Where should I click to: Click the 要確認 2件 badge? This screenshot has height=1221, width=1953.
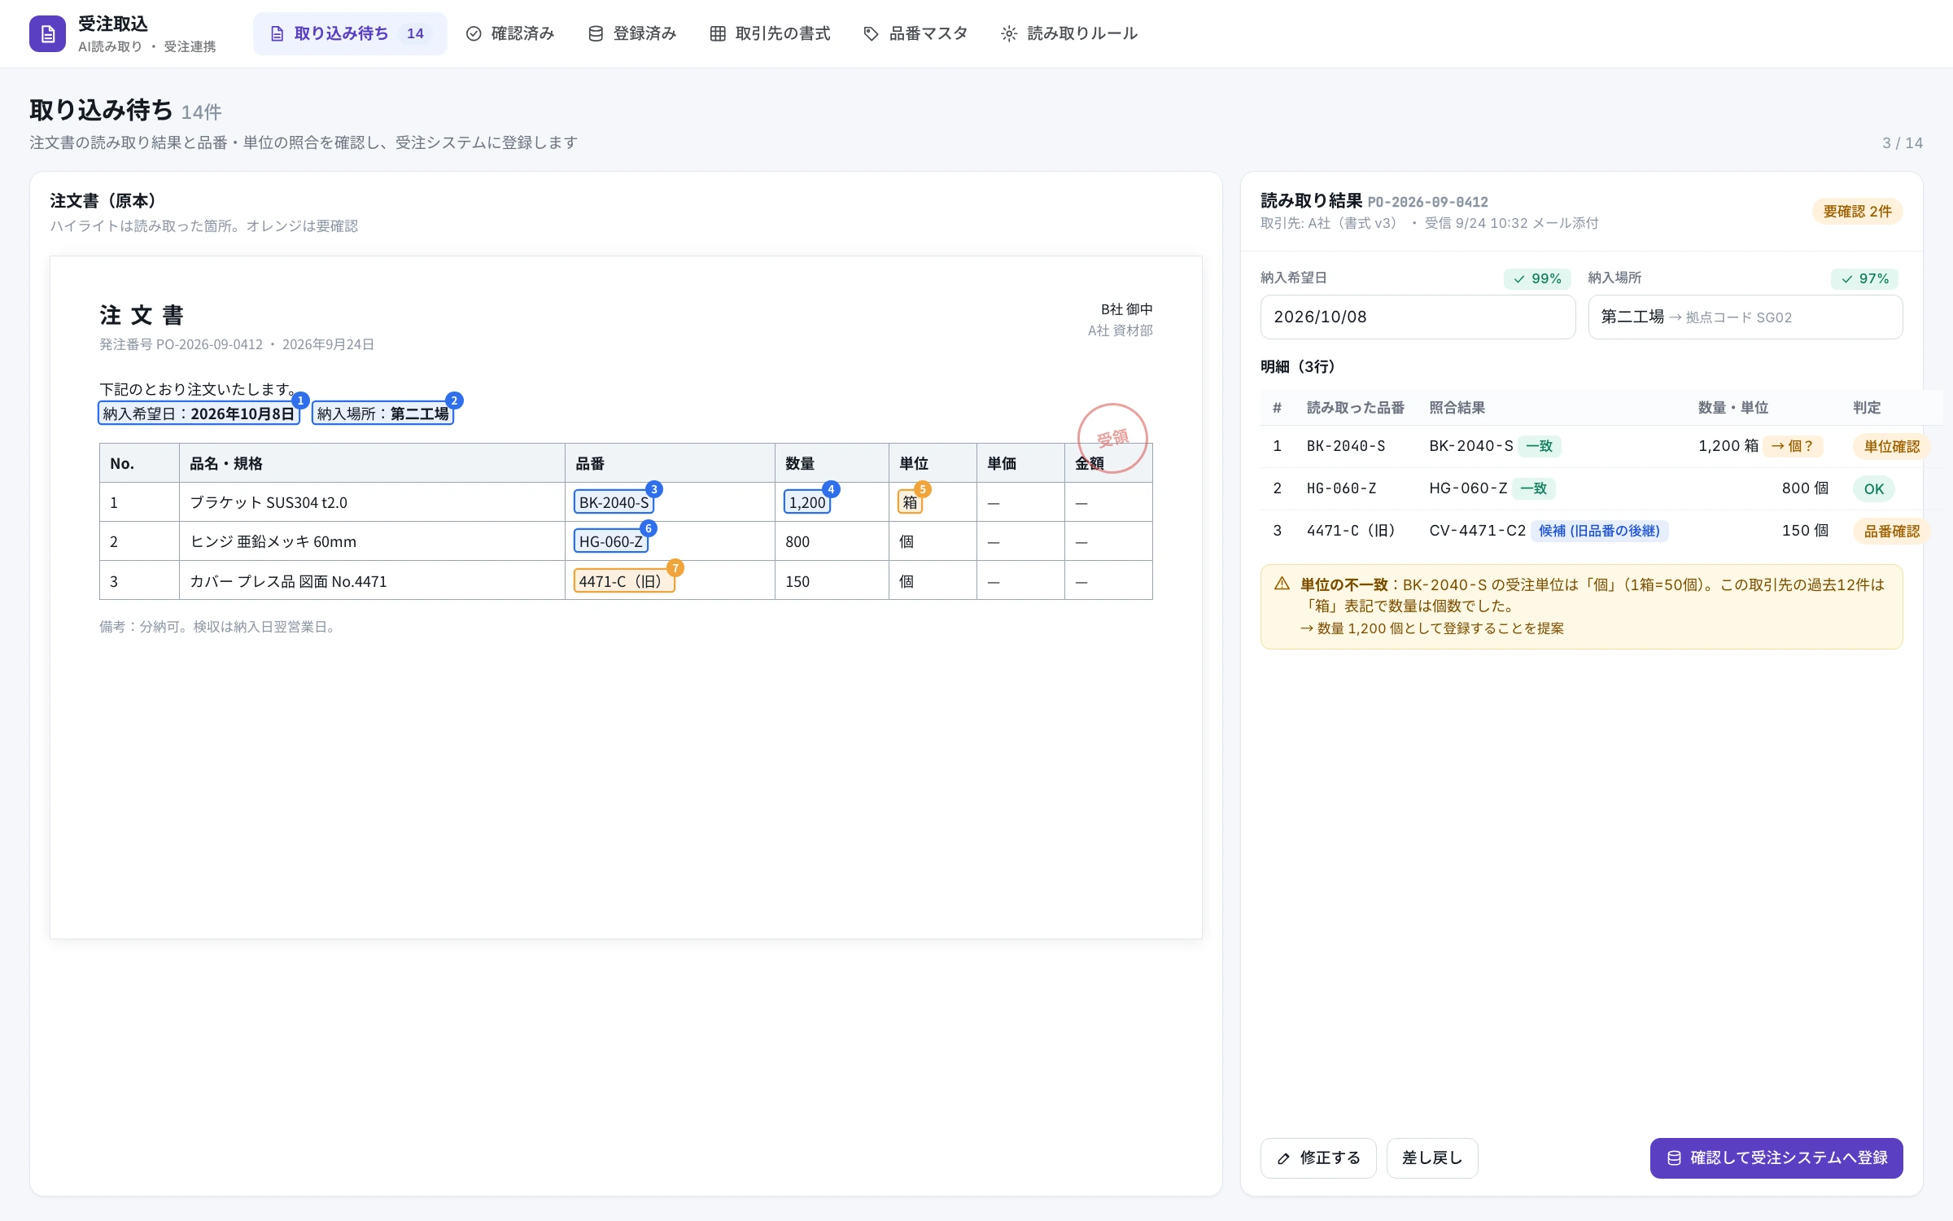(x=1857, y=212)
